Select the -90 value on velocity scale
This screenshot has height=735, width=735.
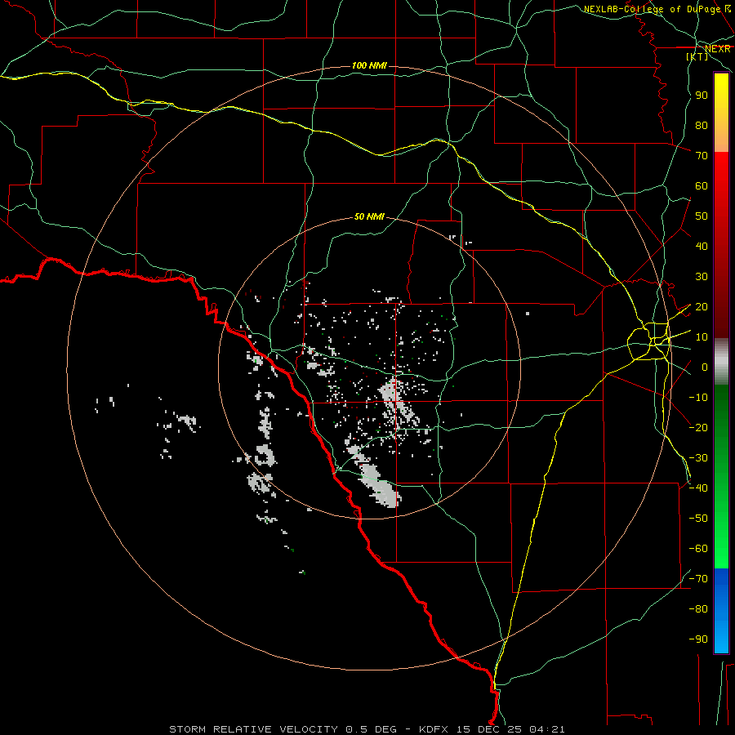tap(698, 639)
